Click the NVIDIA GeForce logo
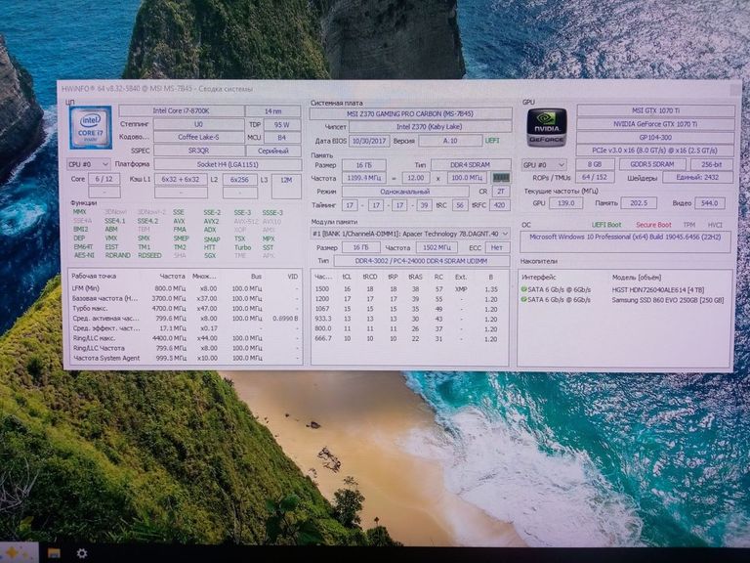The width and height of the screenshot is (750, 563). (547, 127)
